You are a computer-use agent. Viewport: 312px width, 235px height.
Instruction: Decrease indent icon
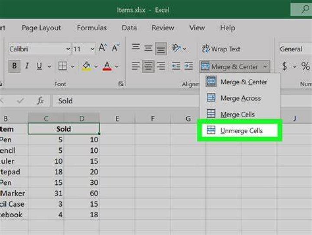click(176, 66)
